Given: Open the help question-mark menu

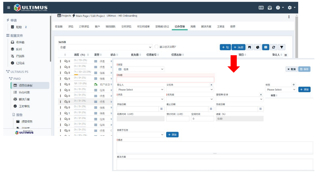Looking at the screenshot, I should tap(280, 8).
